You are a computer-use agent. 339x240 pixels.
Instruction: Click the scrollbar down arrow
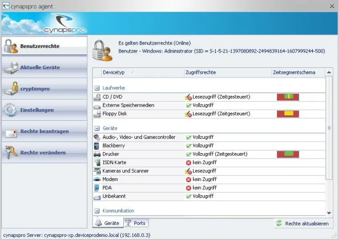point(329,213)
